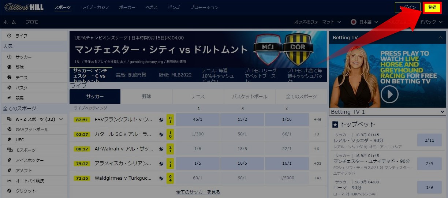
Task: Expand +46 markets for FSVフランクフルト
Action: coord(317,120)
